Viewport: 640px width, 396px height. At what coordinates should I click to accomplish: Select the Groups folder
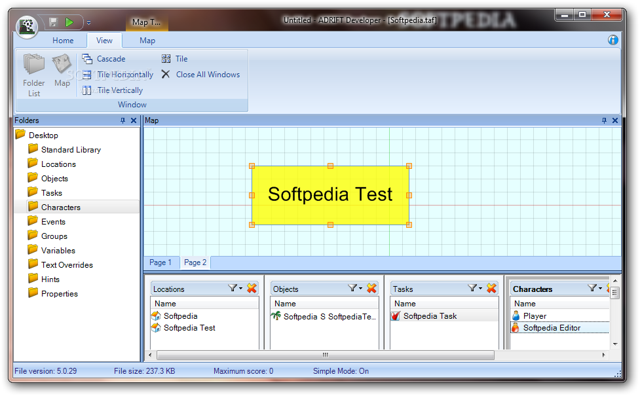54,236
